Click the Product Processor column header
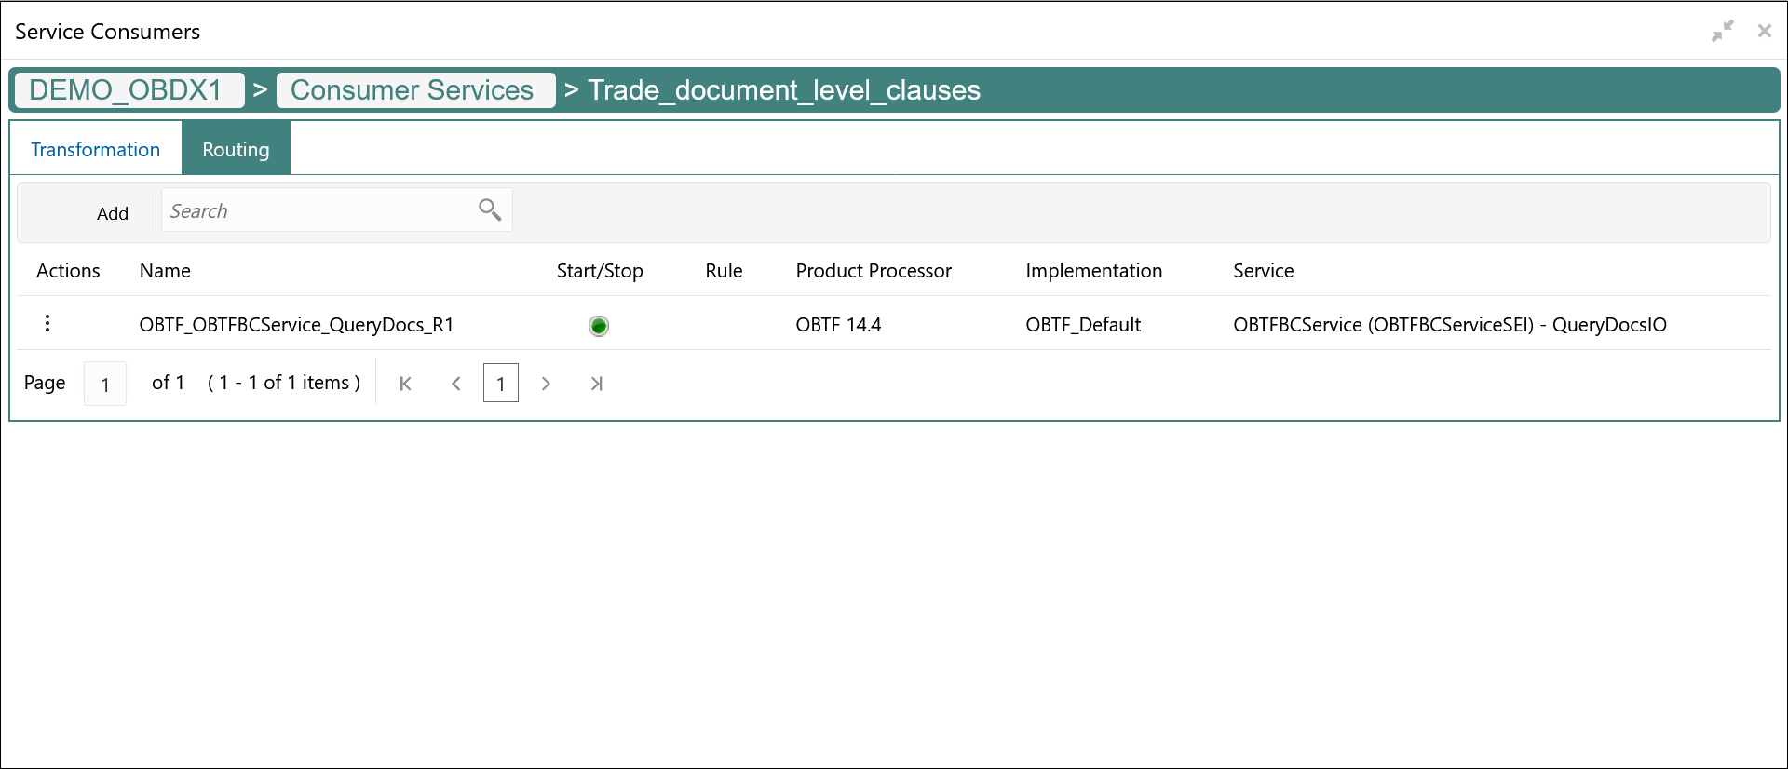 point(874,271)
